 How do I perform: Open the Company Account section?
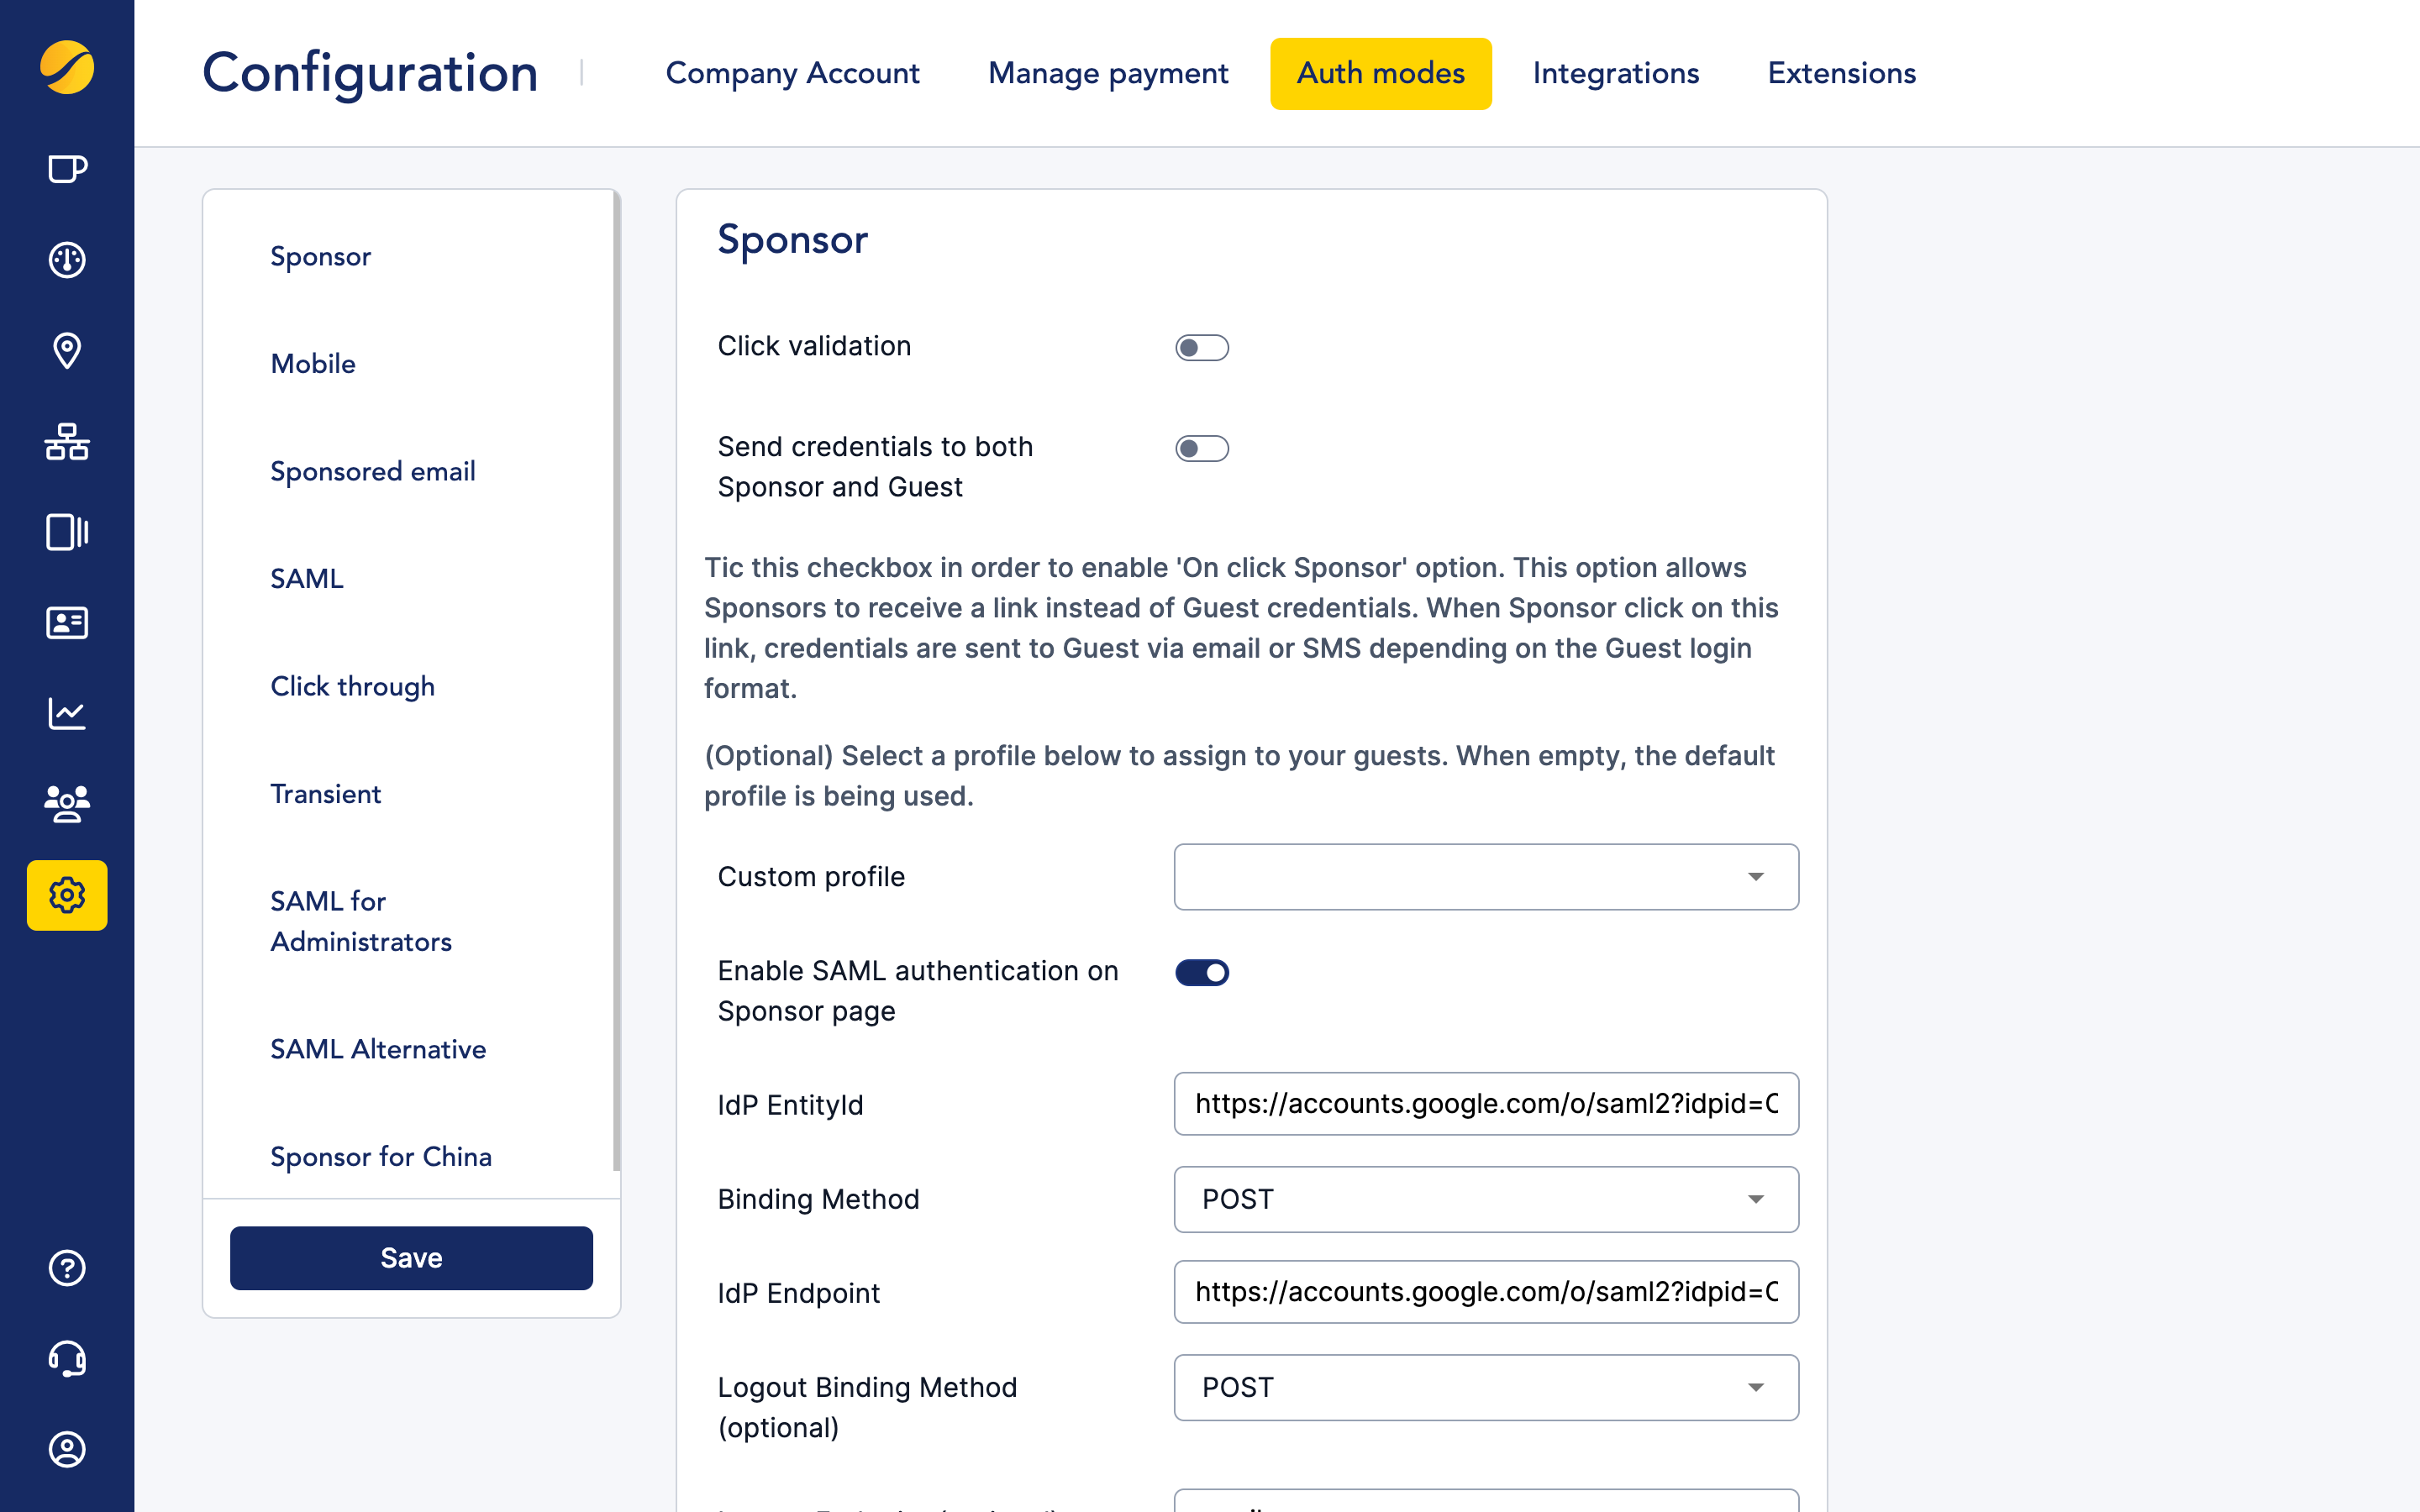pyautogui.click(x=793, y=73)
